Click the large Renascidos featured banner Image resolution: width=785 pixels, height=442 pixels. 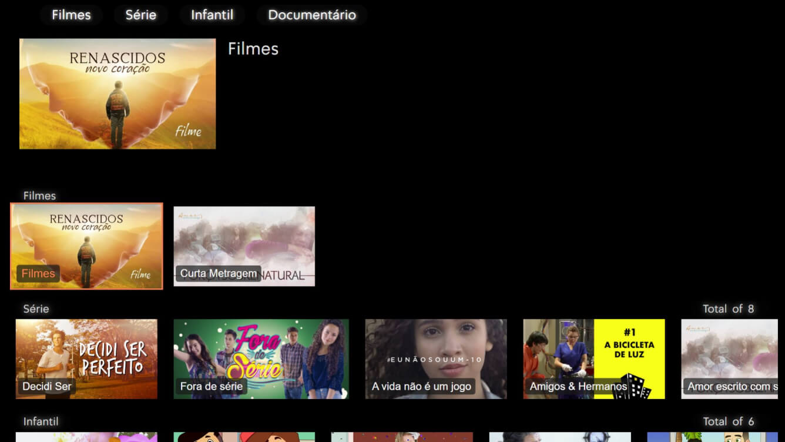coord(118,94)
